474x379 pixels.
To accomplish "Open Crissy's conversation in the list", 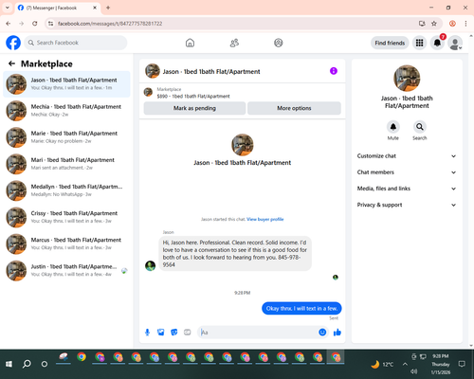I will [x=66, y=217].
